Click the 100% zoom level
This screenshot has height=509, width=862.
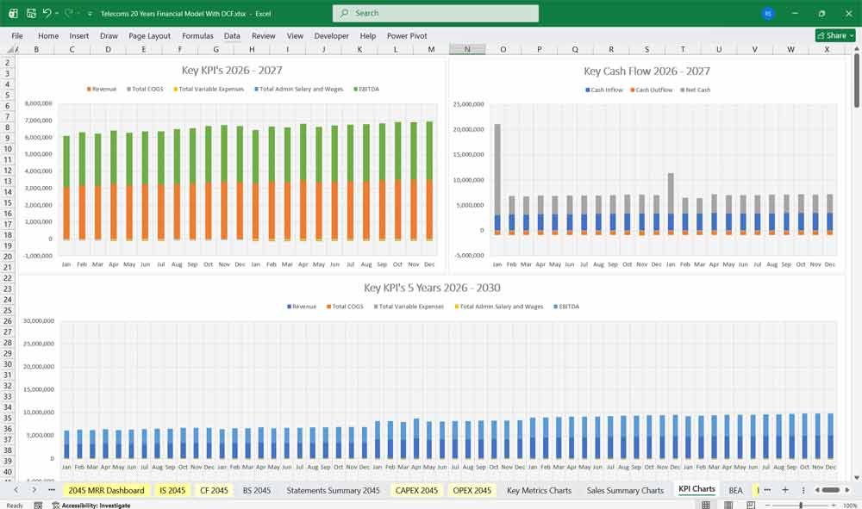tap(850, 506)
